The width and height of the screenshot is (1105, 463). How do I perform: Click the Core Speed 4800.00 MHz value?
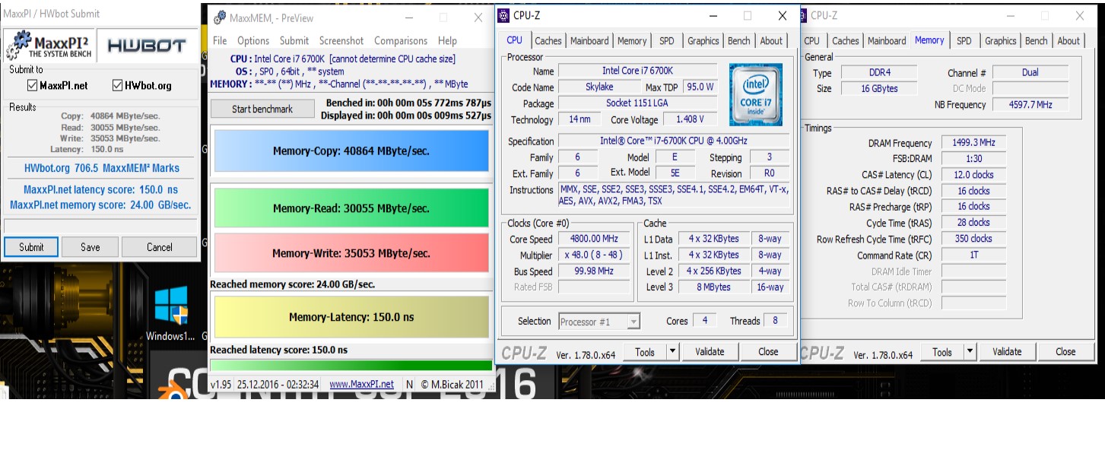[x=594, y=239]
